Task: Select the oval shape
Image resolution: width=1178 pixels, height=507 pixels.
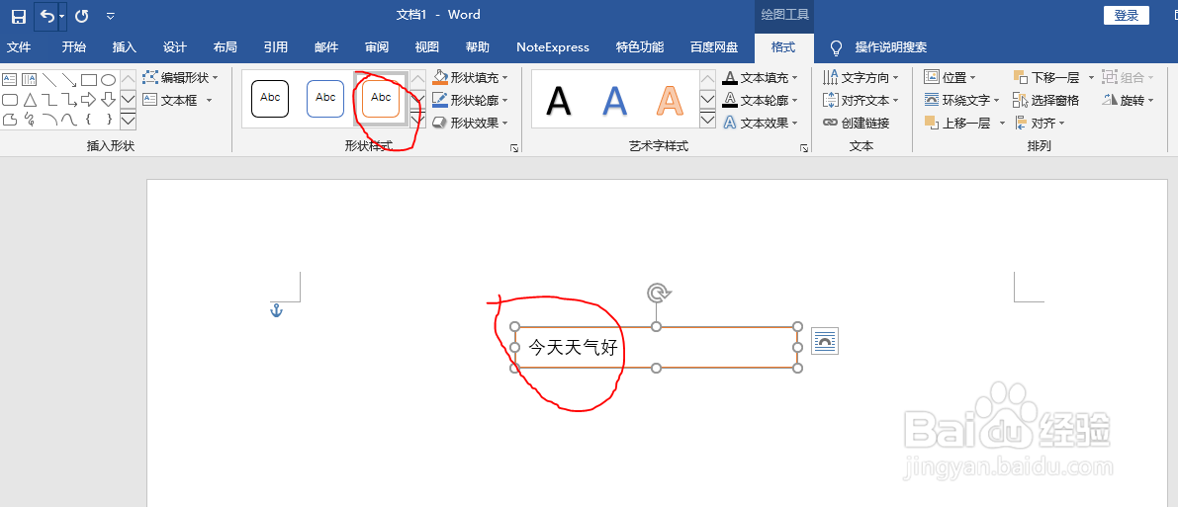Action: coord(108,80)
